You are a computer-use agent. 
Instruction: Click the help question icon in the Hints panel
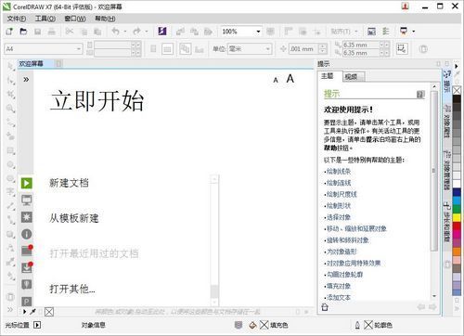coord(420,95)
